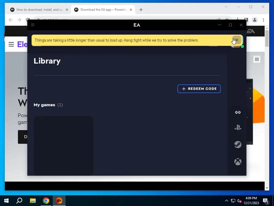Screen dimensions: 274x206
Task: Go forward in Chrome browser
Action: pyautogui.click(x=19, y=20)
